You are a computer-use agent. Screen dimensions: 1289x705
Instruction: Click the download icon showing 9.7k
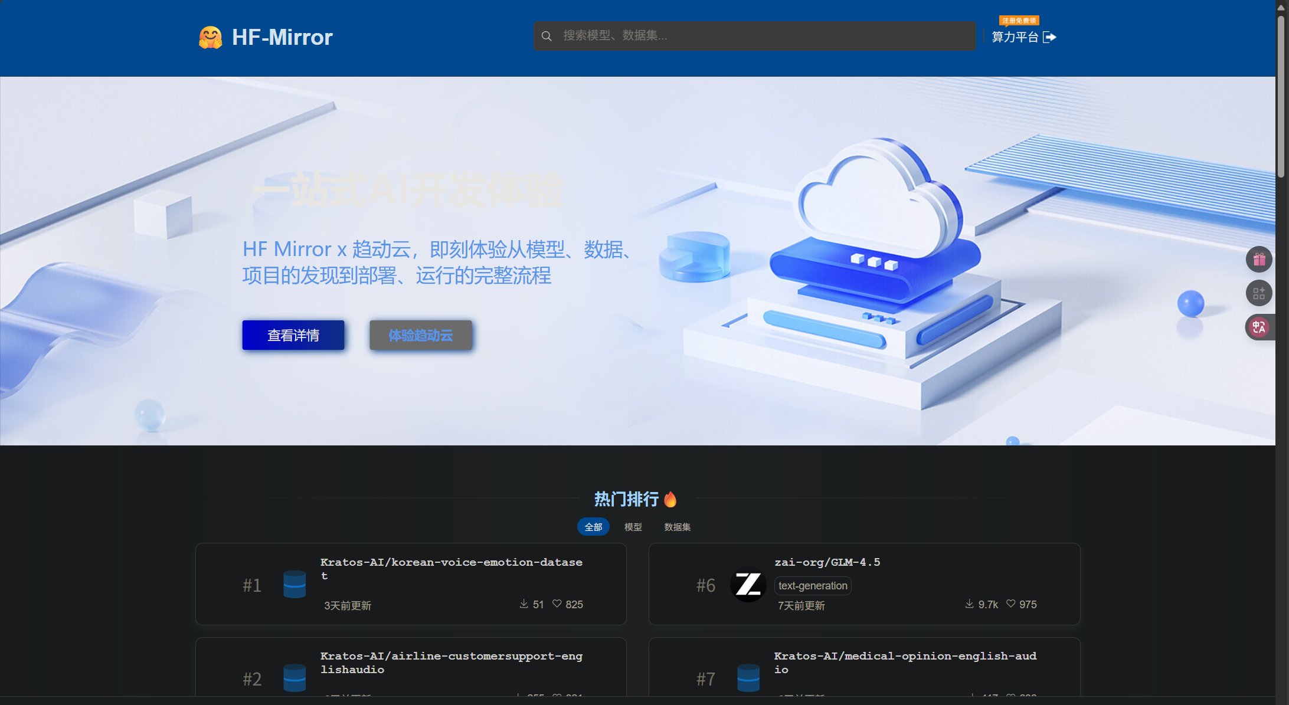pos(969,604)
